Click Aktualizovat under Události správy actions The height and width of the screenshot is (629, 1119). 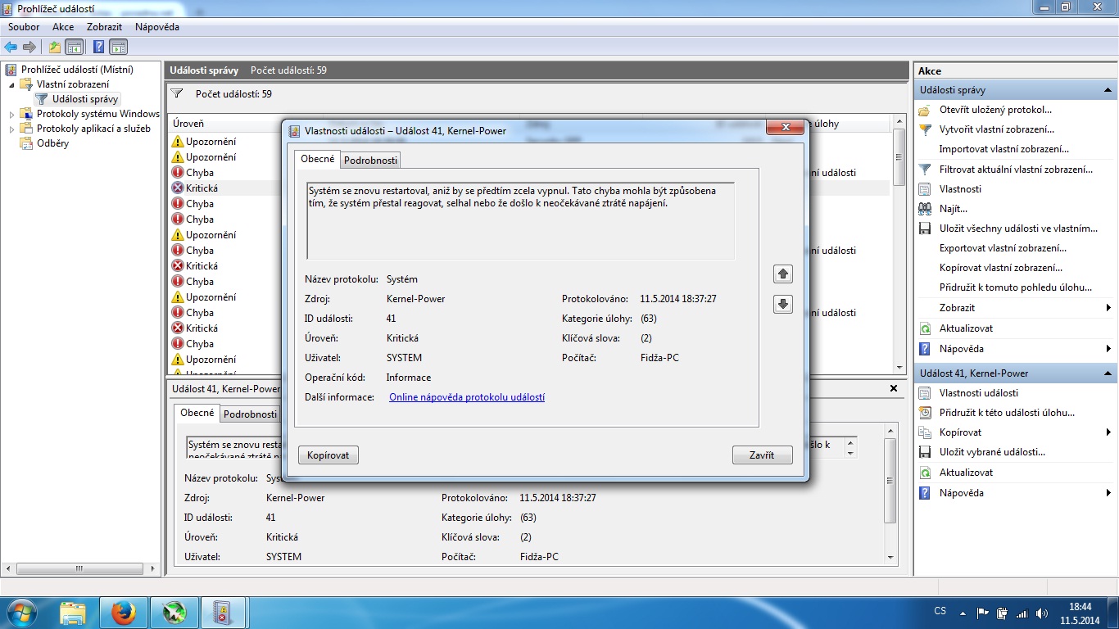[966, 328]
